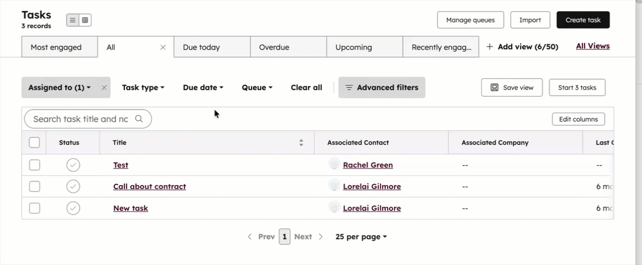Click Start 3 tasks button
The image size is (642, 265).
coord(577,87)
